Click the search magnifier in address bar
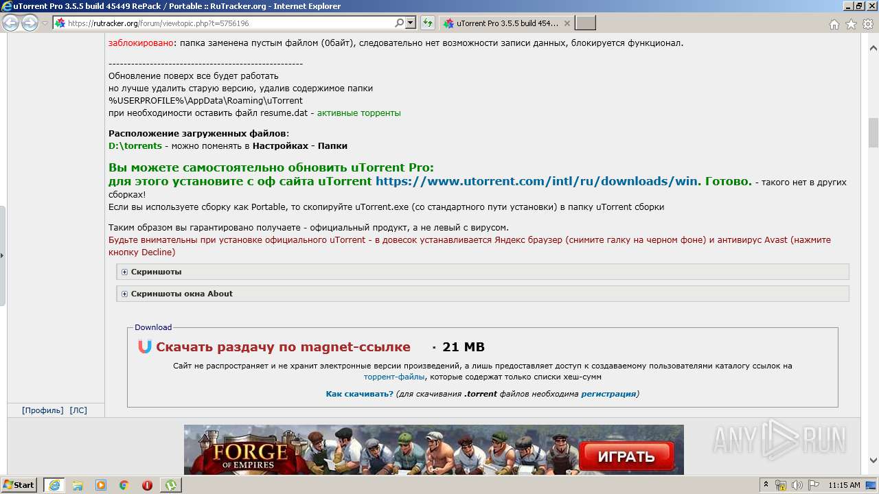Screen dimensions: 879x494 [x=400, y=23]
